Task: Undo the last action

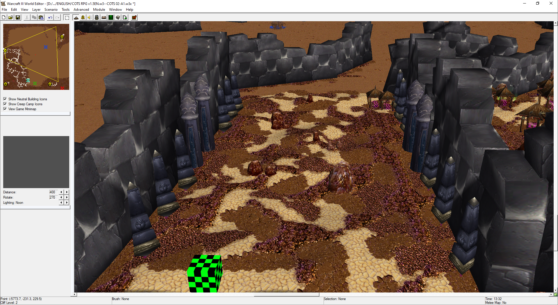Action: coord(50,17)
